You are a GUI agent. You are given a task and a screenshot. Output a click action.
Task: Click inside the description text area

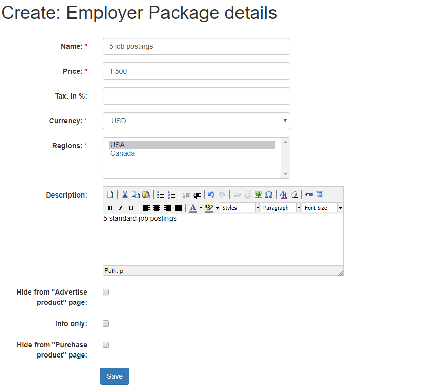[x=223, y=240]
